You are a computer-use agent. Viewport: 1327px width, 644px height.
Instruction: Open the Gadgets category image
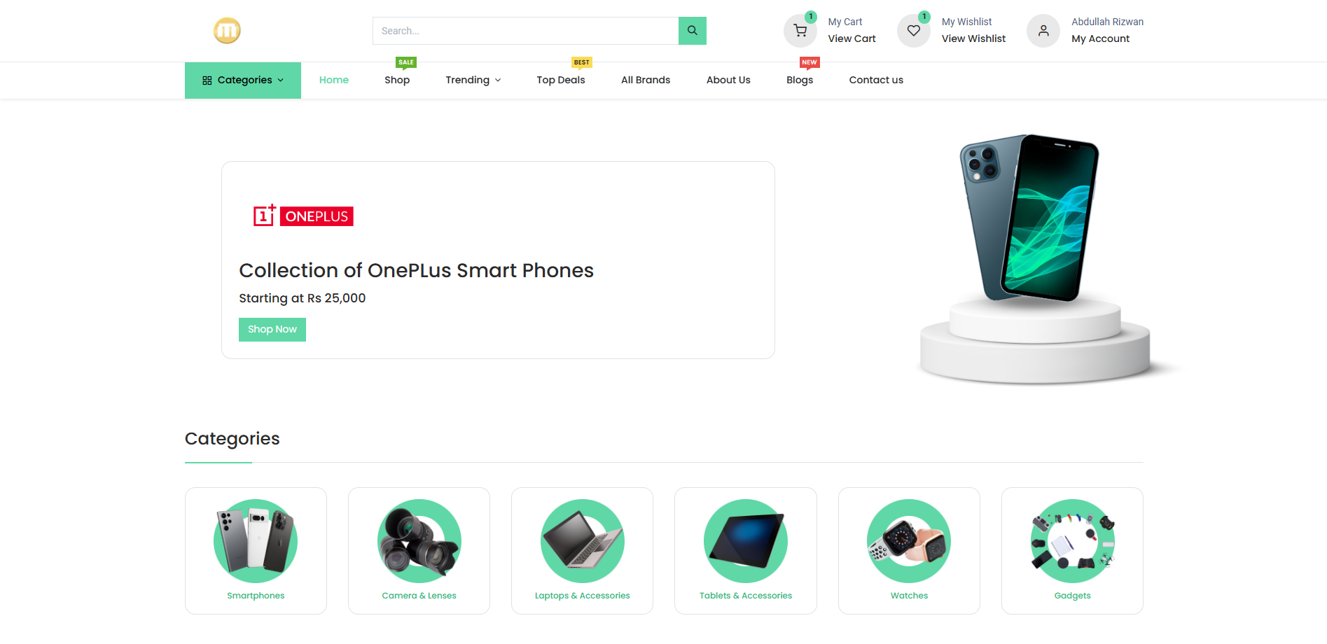[1072, 541]
